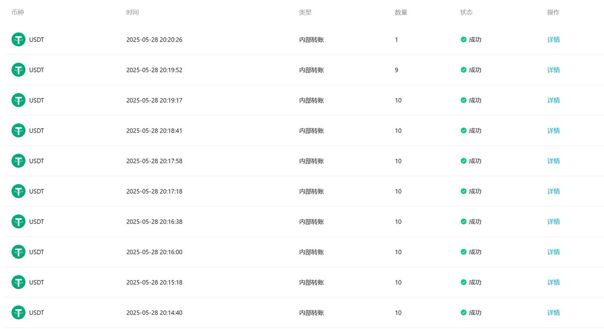Screen dimensions: 604x329
Task: Click 内部转账 type in the 20:16:38 row
Action: click(312, 221)
